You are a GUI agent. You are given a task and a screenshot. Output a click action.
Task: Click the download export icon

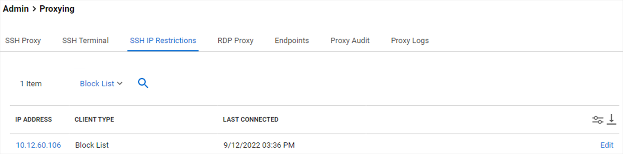coord(611,120)
